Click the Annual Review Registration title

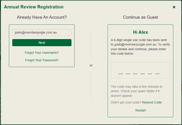34,7
